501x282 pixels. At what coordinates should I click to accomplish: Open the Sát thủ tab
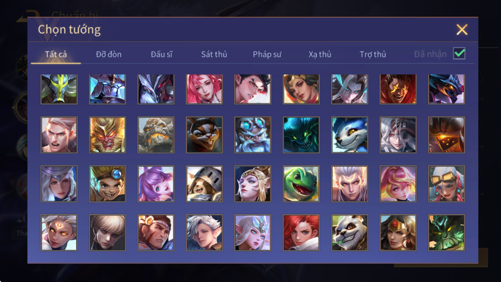[x=214, y=55]
